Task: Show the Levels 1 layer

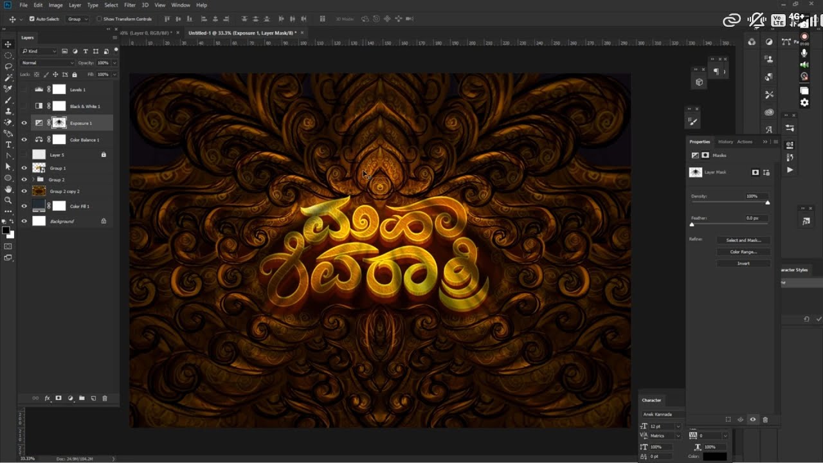Action: 24,89
